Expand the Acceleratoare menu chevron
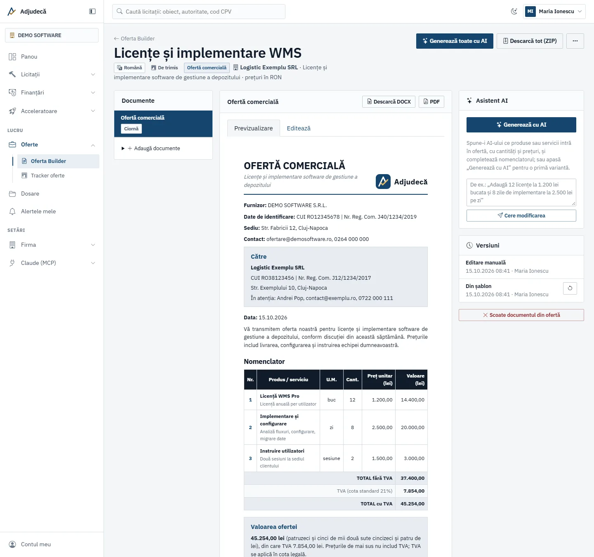This screenshot has height=557, width=594. 93,111
